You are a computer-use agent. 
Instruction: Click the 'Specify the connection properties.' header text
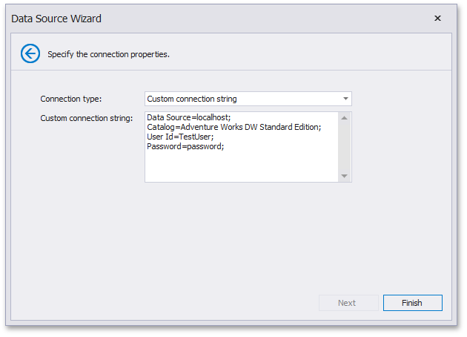(x=108, y=54)
